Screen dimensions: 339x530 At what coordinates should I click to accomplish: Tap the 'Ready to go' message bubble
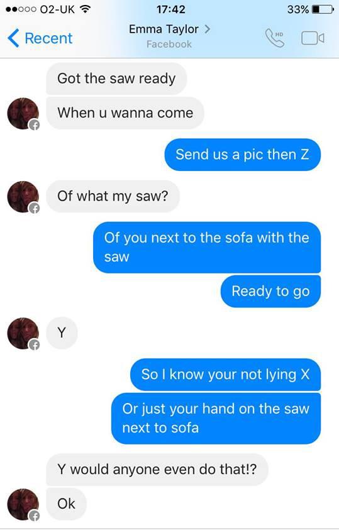tap(270, 291)
